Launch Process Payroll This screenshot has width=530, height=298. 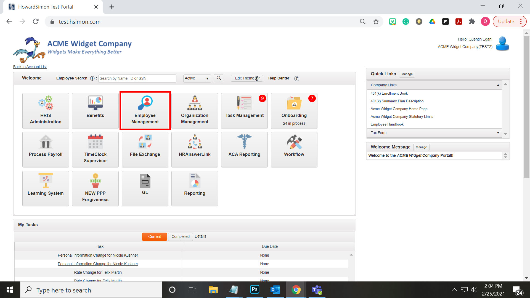46,150
